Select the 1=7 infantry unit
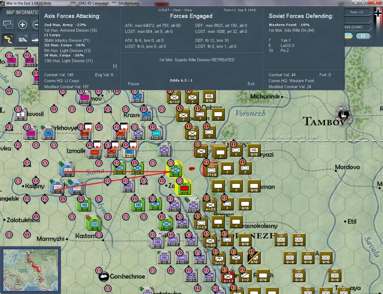This screenshot has height=294, width=383. click(x=191, y=240)
